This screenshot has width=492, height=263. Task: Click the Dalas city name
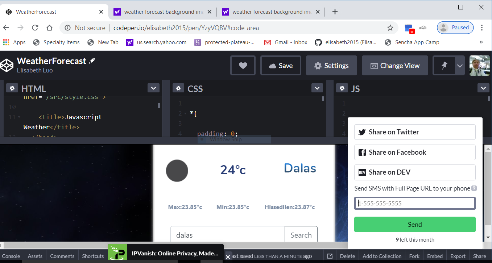pyautogui.click(x=300, y=168)
